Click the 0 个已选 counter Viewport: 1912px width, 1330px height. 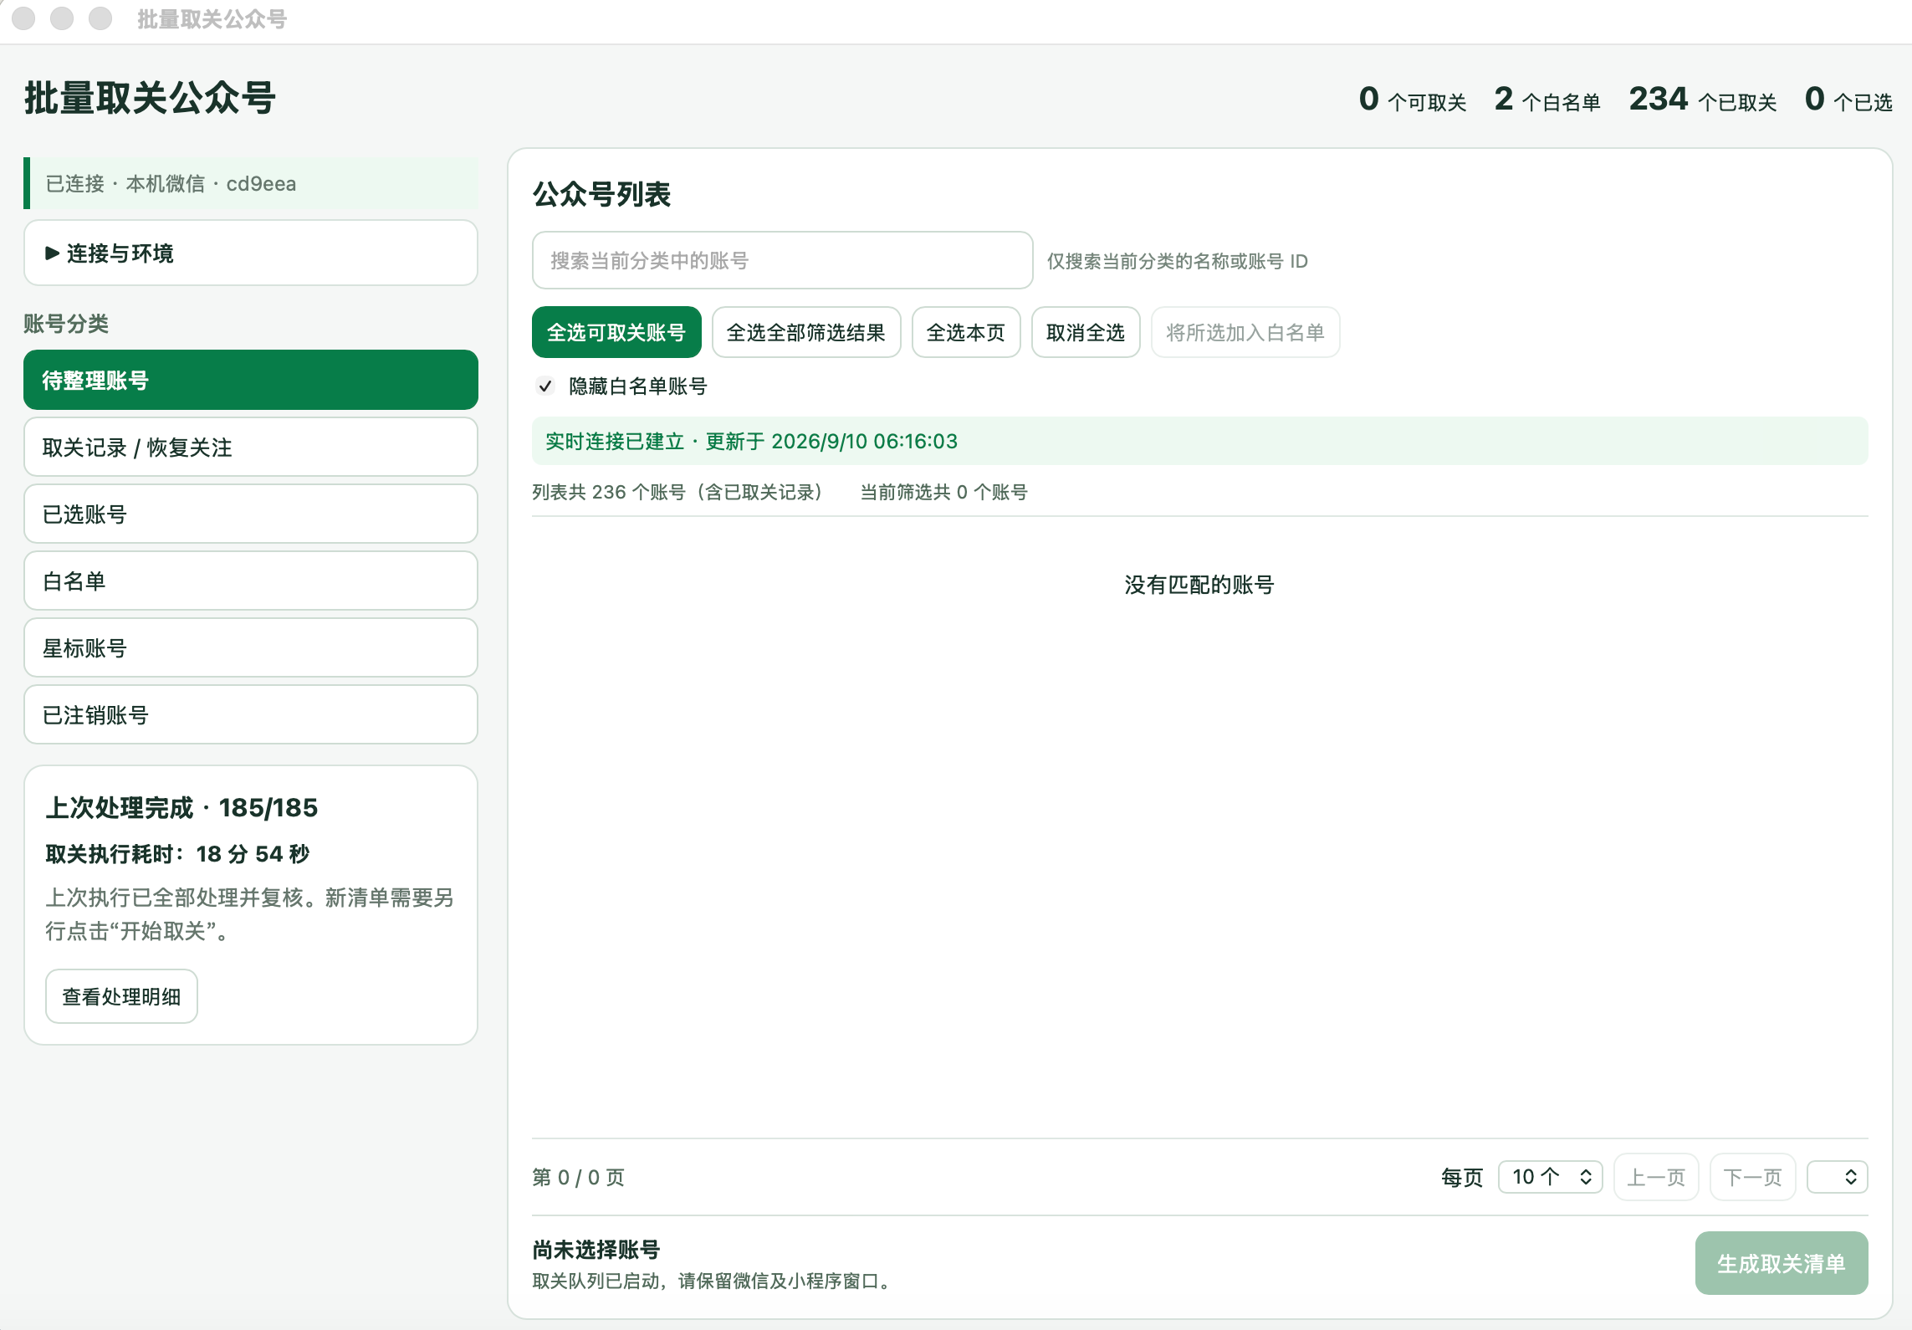tap(1848, 100)
